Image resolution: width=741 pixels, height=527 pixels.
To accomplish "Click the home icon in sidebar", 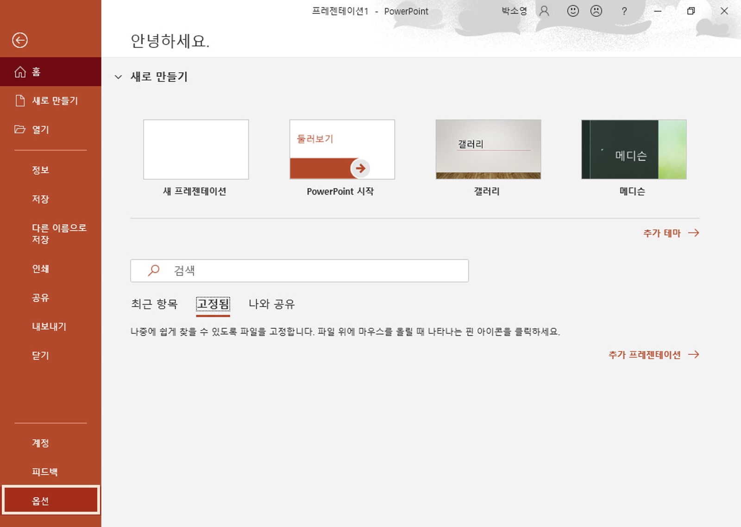I will (20, 72).
